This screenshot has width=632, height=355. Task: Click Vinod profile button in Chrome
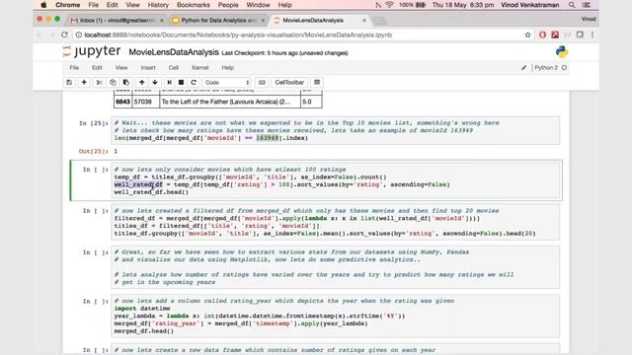589,19
